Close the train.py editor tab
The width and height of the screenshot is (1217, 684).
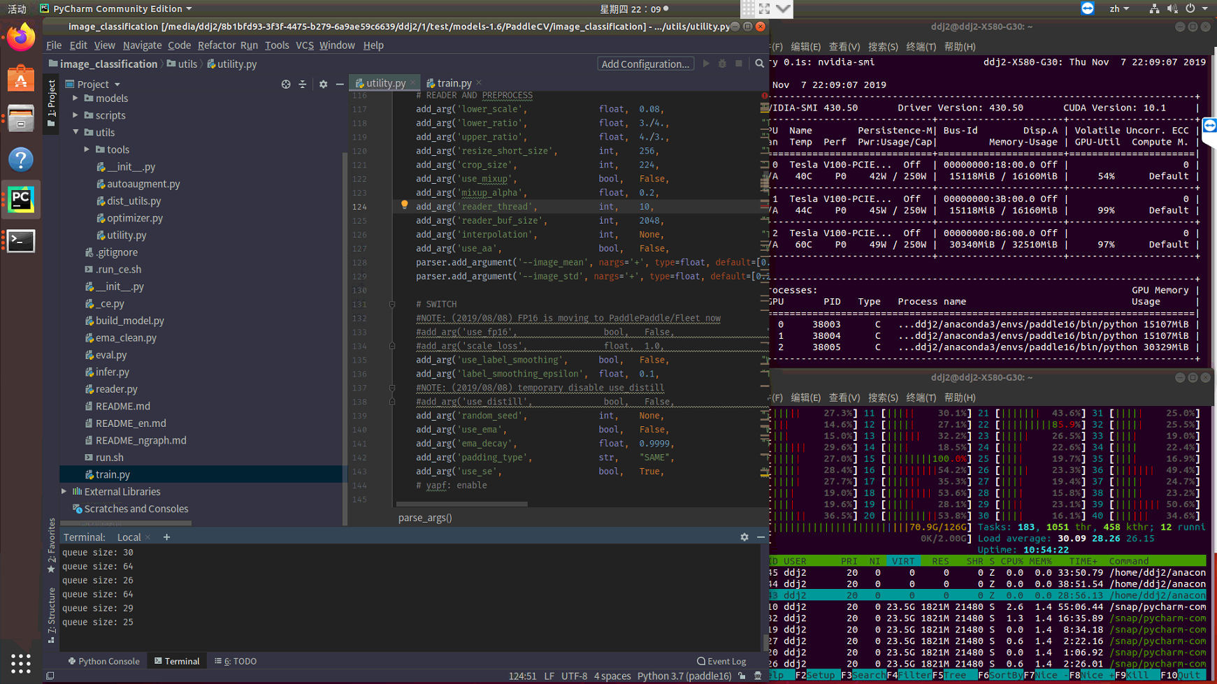(479, 83)
